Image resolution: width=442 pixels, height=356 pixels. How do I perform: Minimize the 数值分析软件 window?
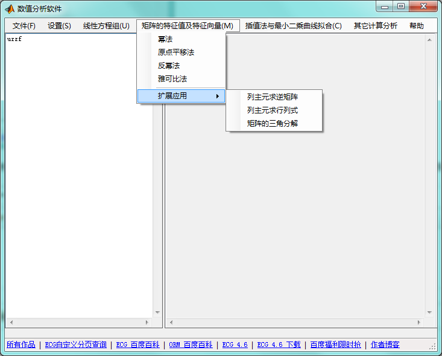point(385,7)
